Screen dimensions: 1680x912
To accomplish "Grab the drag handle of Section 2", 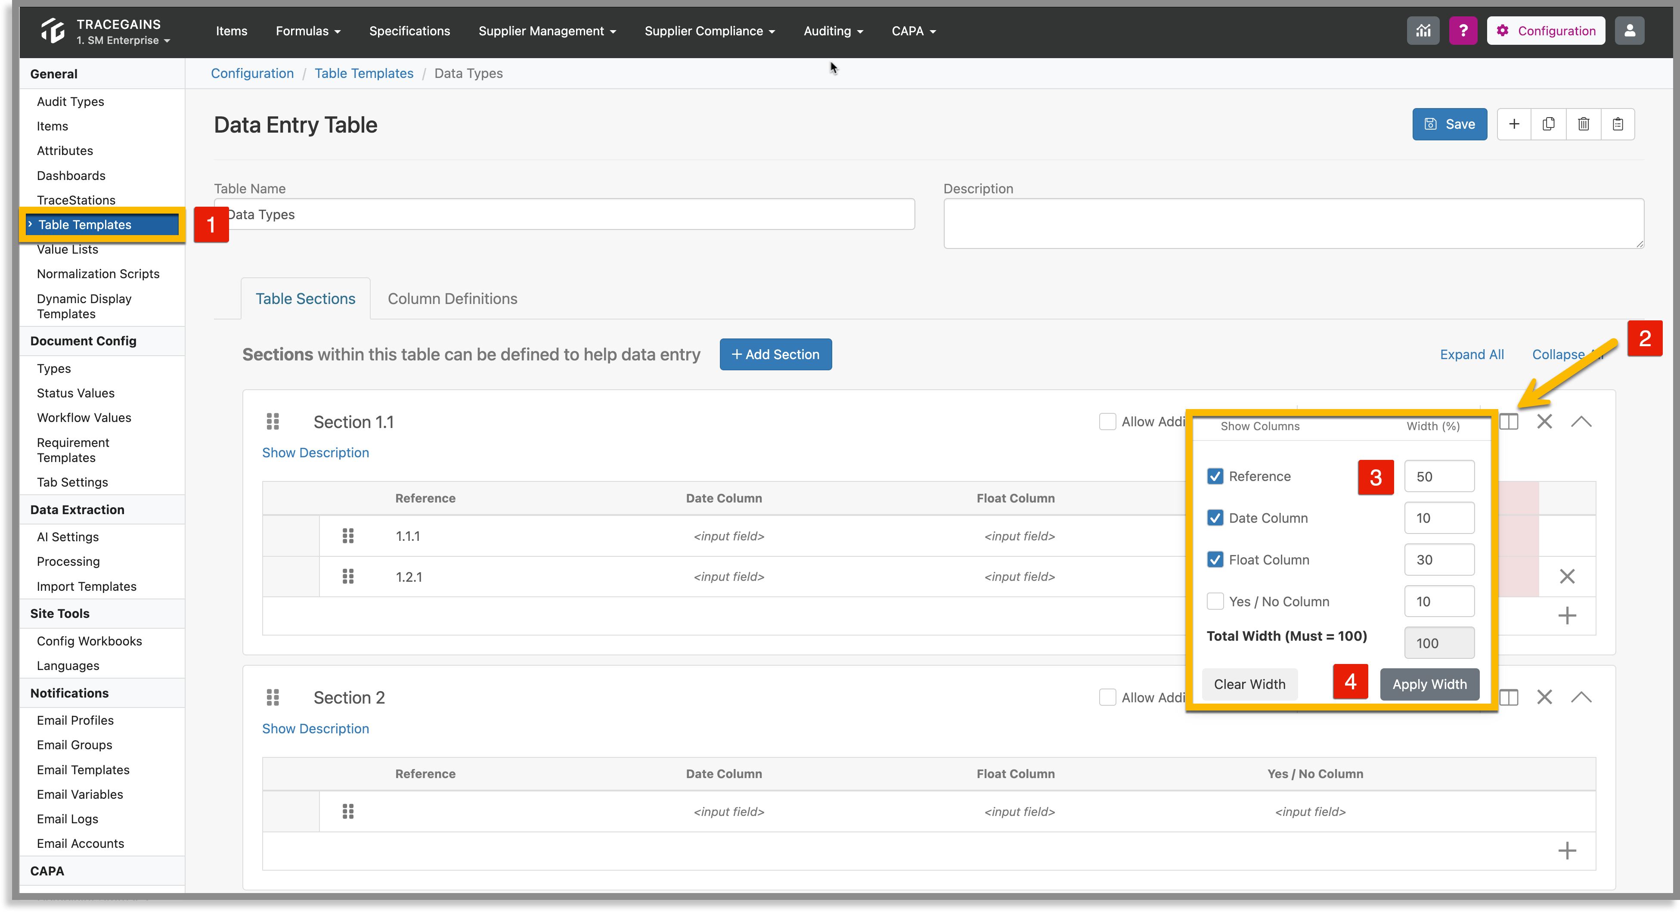I will pyautogui.click(x=273, y=698).
